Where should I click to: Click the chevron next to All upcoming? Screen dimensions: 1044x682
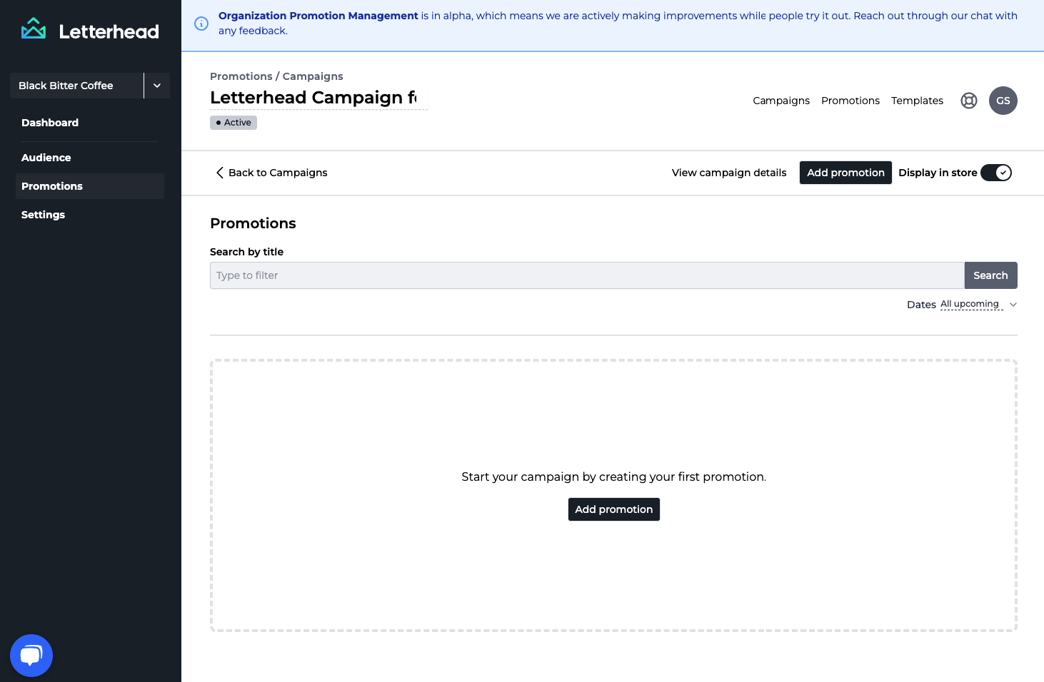[x=1013, y=305]
